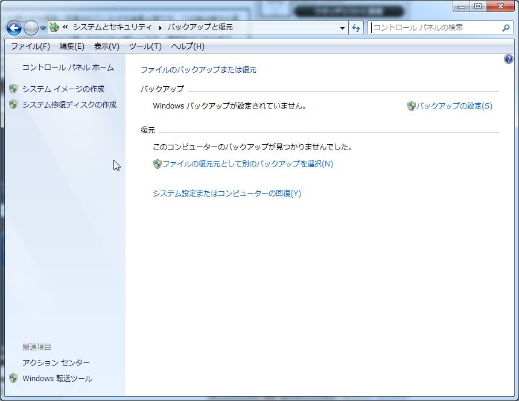The width and height of the screenshot is (519, 401).
Task: Click the ファイルのバックアップまたは復元 heading
Action: point(199,70)
